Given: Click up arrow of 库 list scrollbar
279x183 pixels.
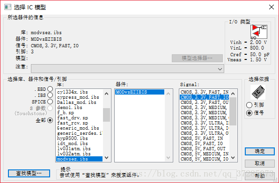Looking at the screenshot, I should tap(106, 94).
